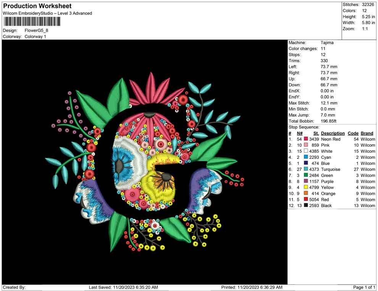Click the 'St.' column header

tap(316, 133)
